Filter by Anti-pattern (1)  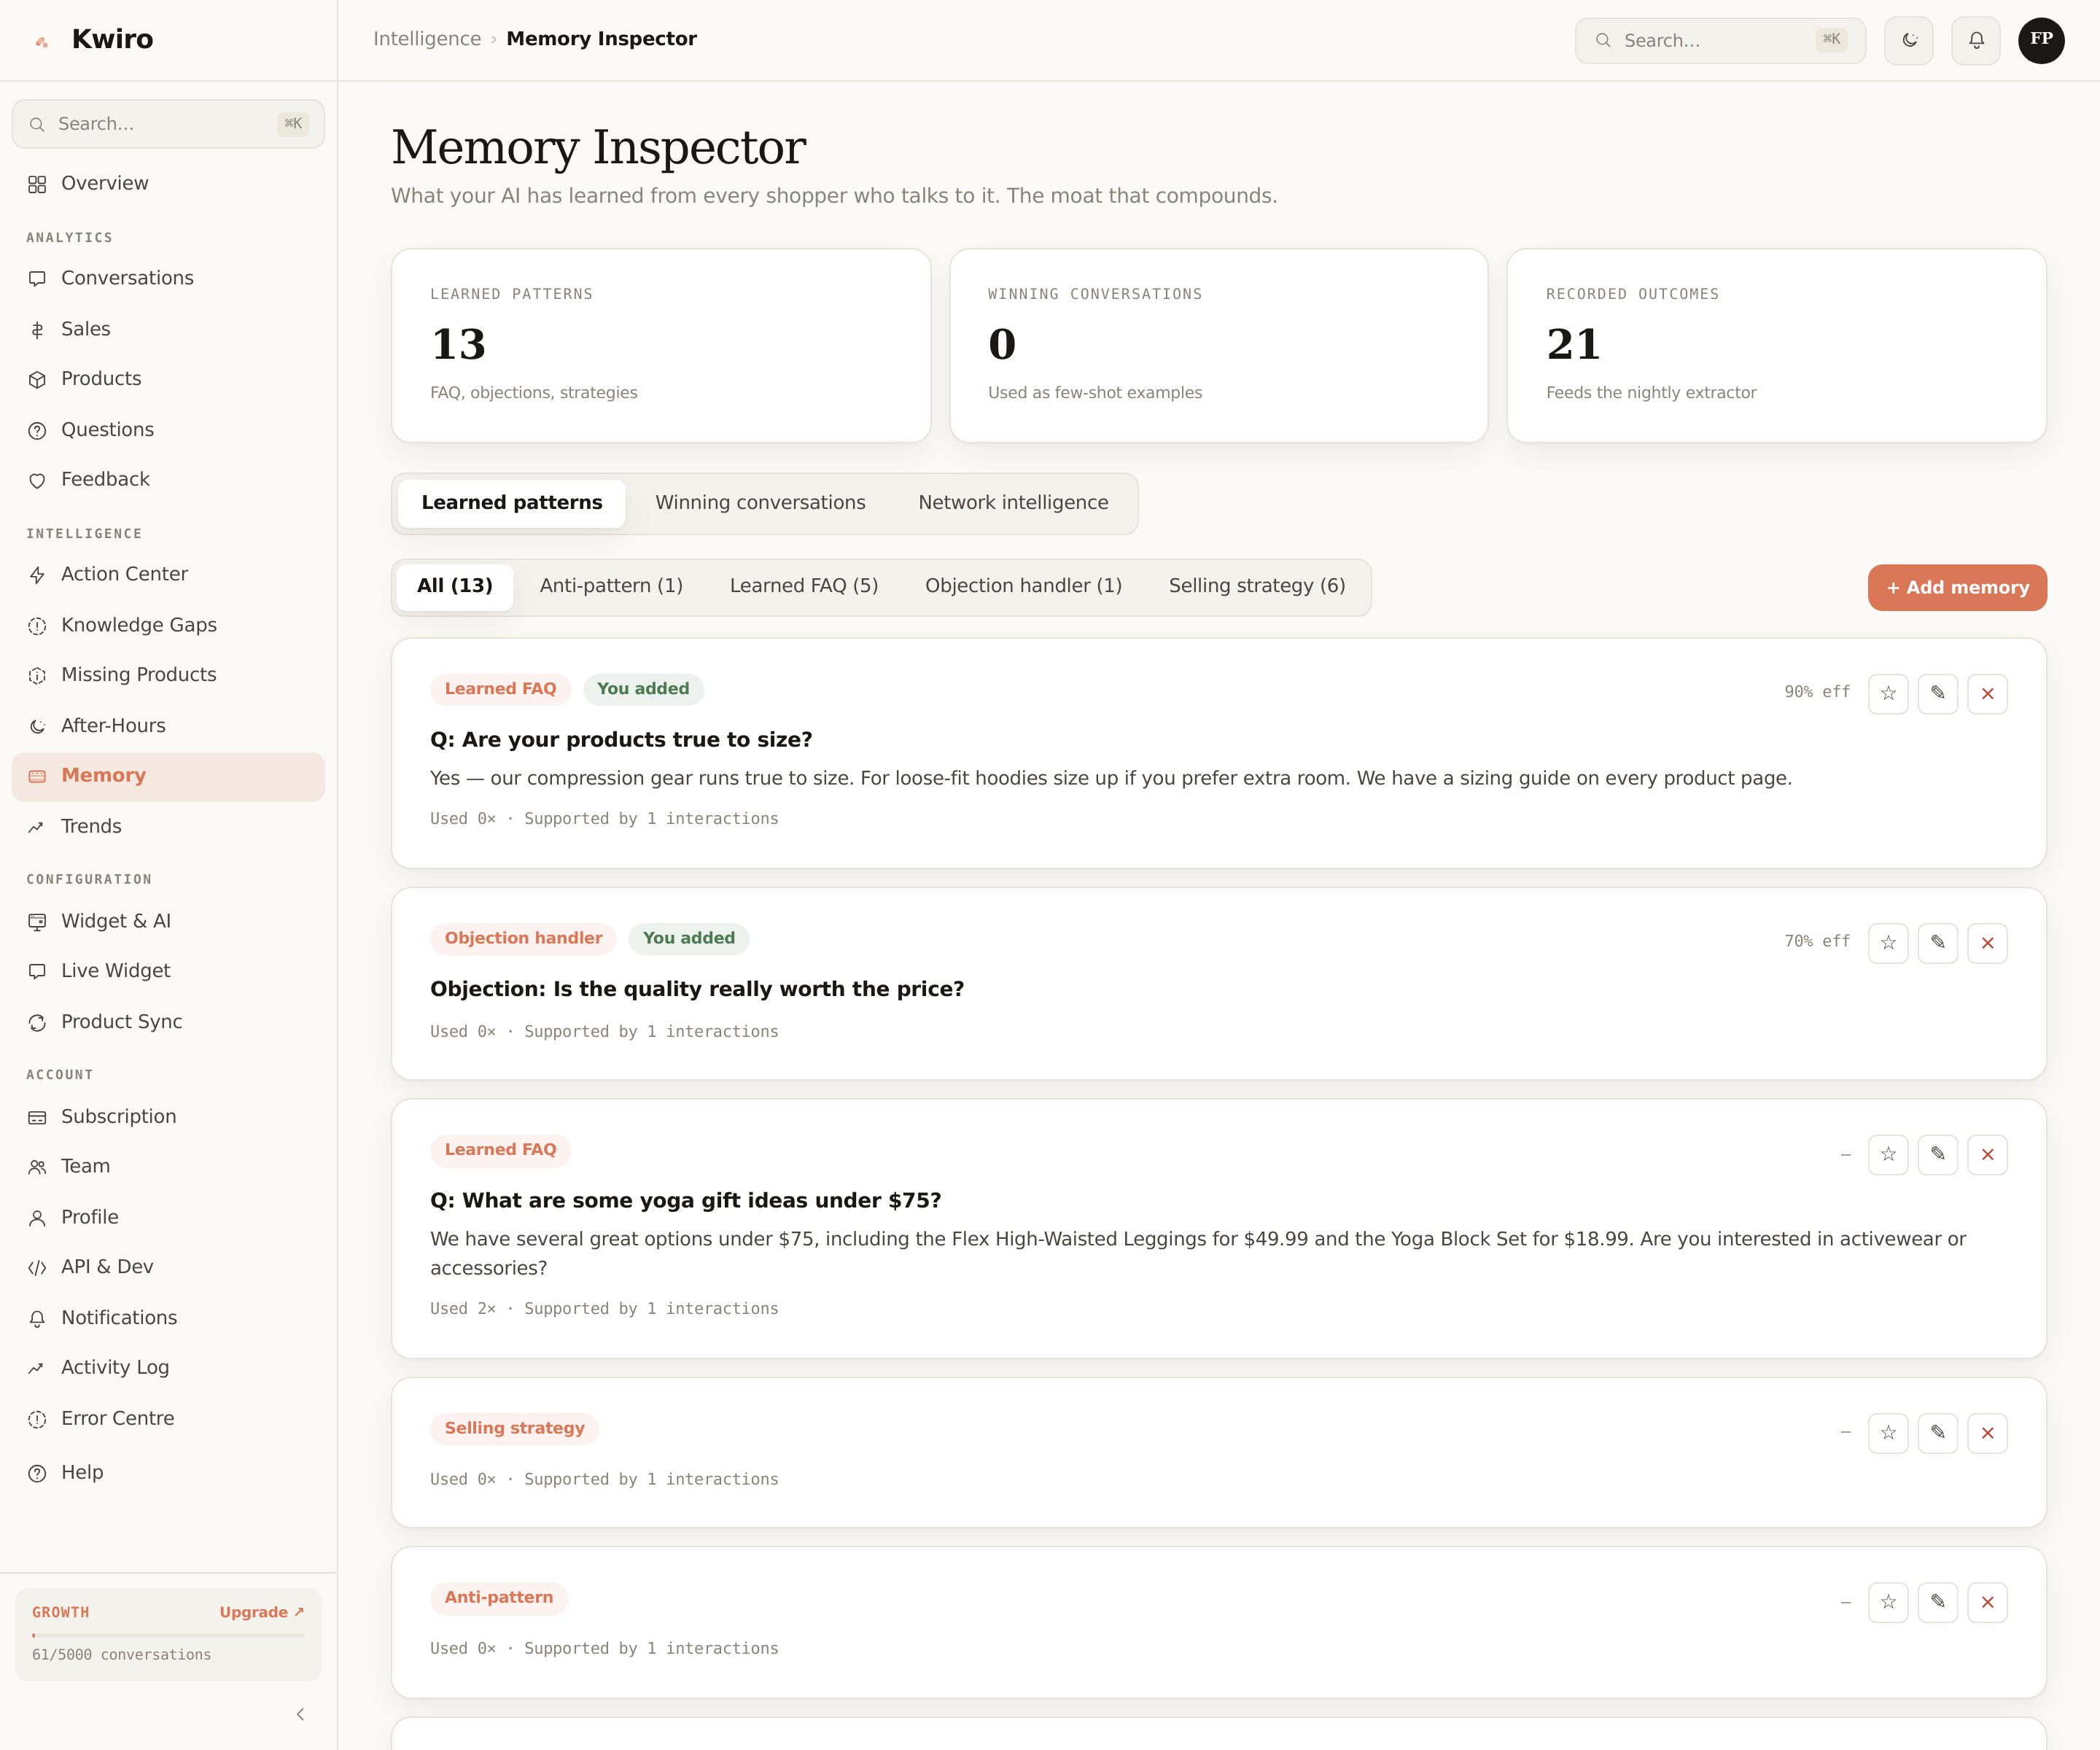tap(611, 586)
